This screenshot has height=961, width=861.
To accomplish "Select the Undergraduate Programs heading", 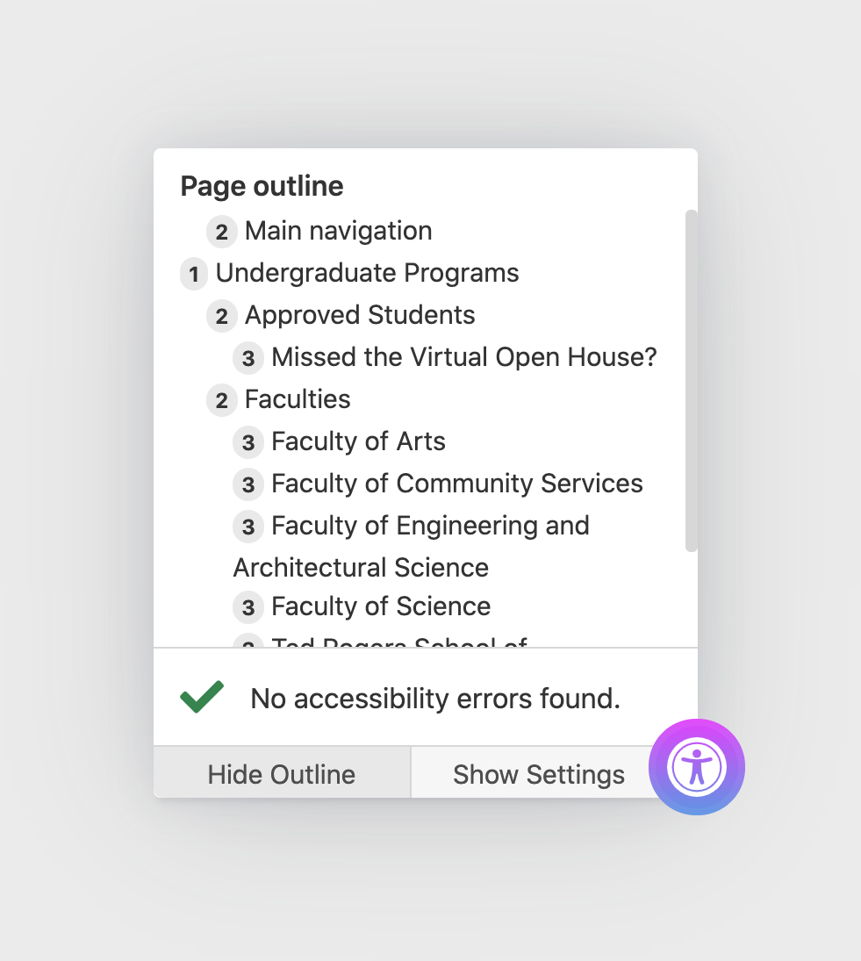I will (x=367, y=273).
